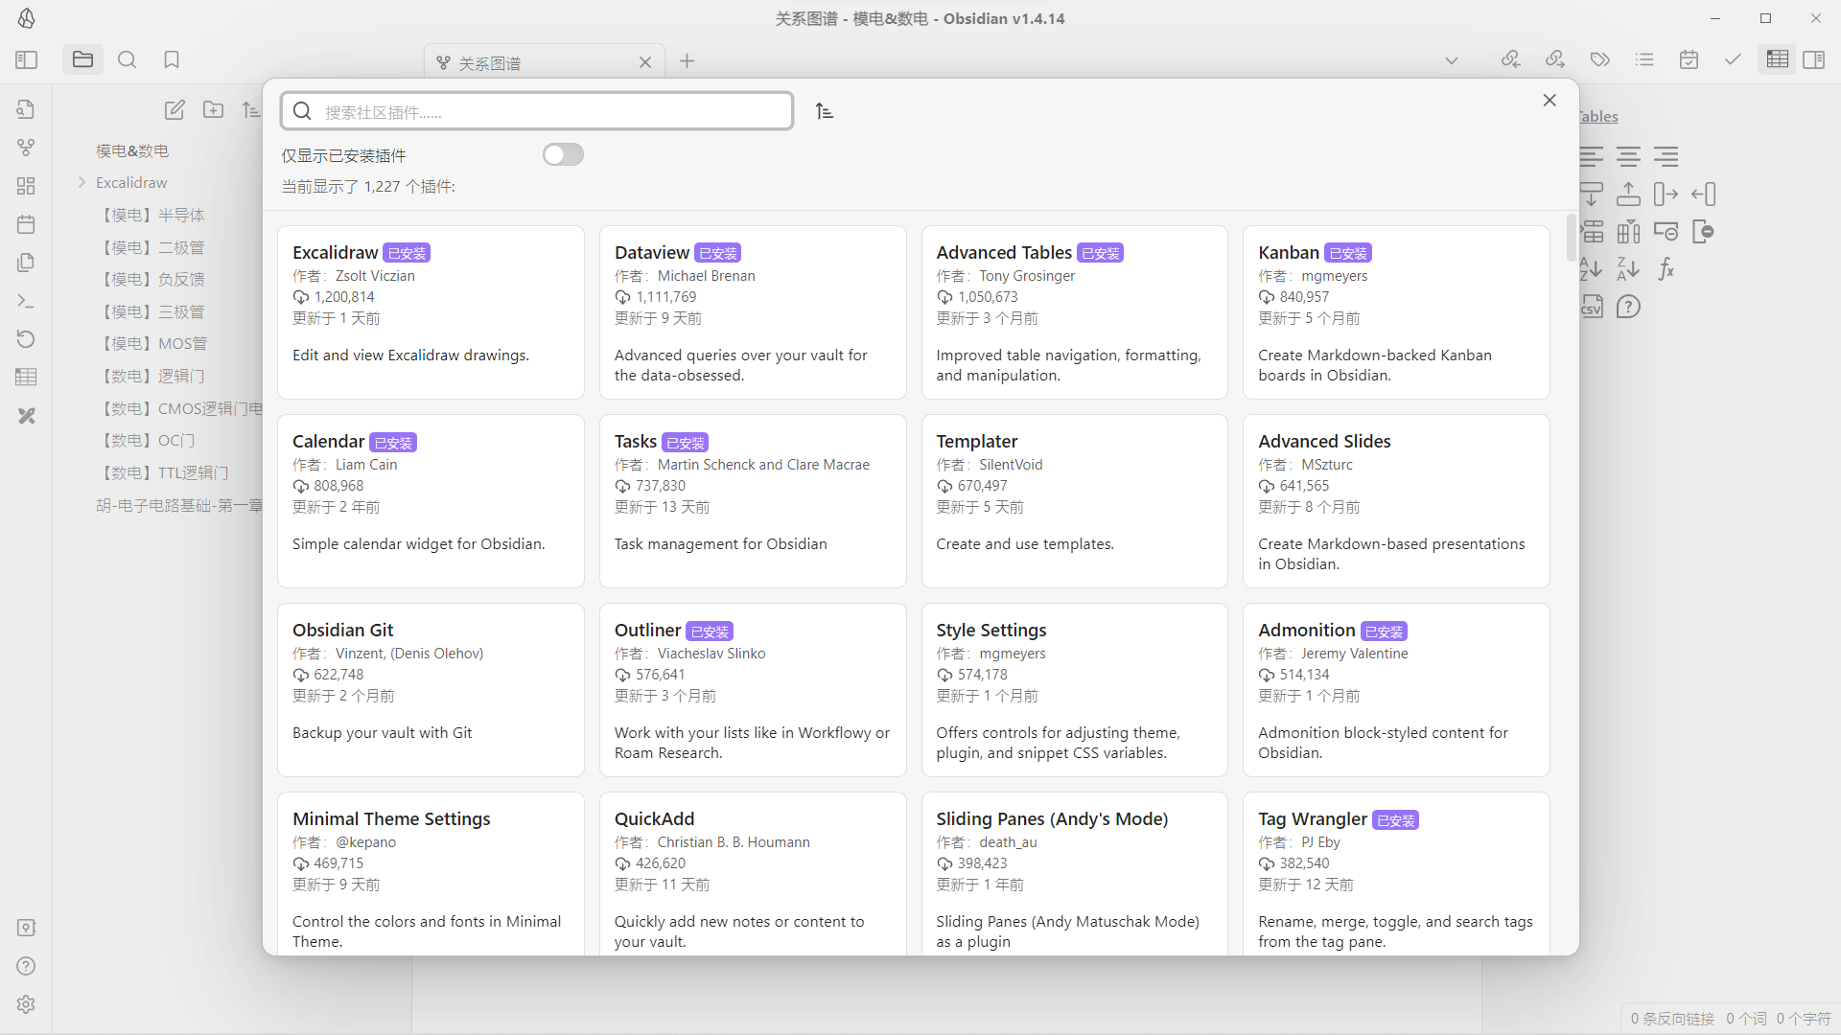The height and width of the screenshot is (1035, 1841).
Task: Toggle the left sidebar panel icon
Action: coord(26,59)
